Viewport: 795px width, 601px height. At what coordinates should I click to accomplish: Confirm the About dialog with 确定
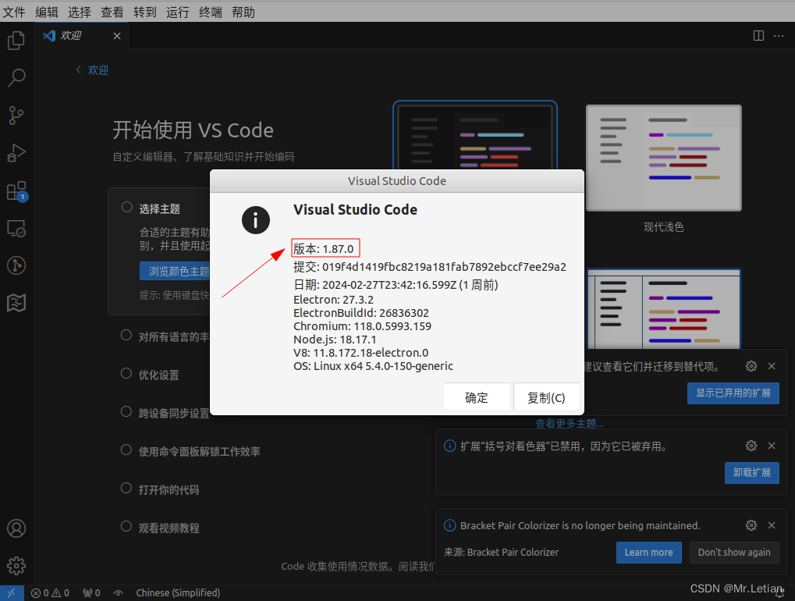point(477,397)
